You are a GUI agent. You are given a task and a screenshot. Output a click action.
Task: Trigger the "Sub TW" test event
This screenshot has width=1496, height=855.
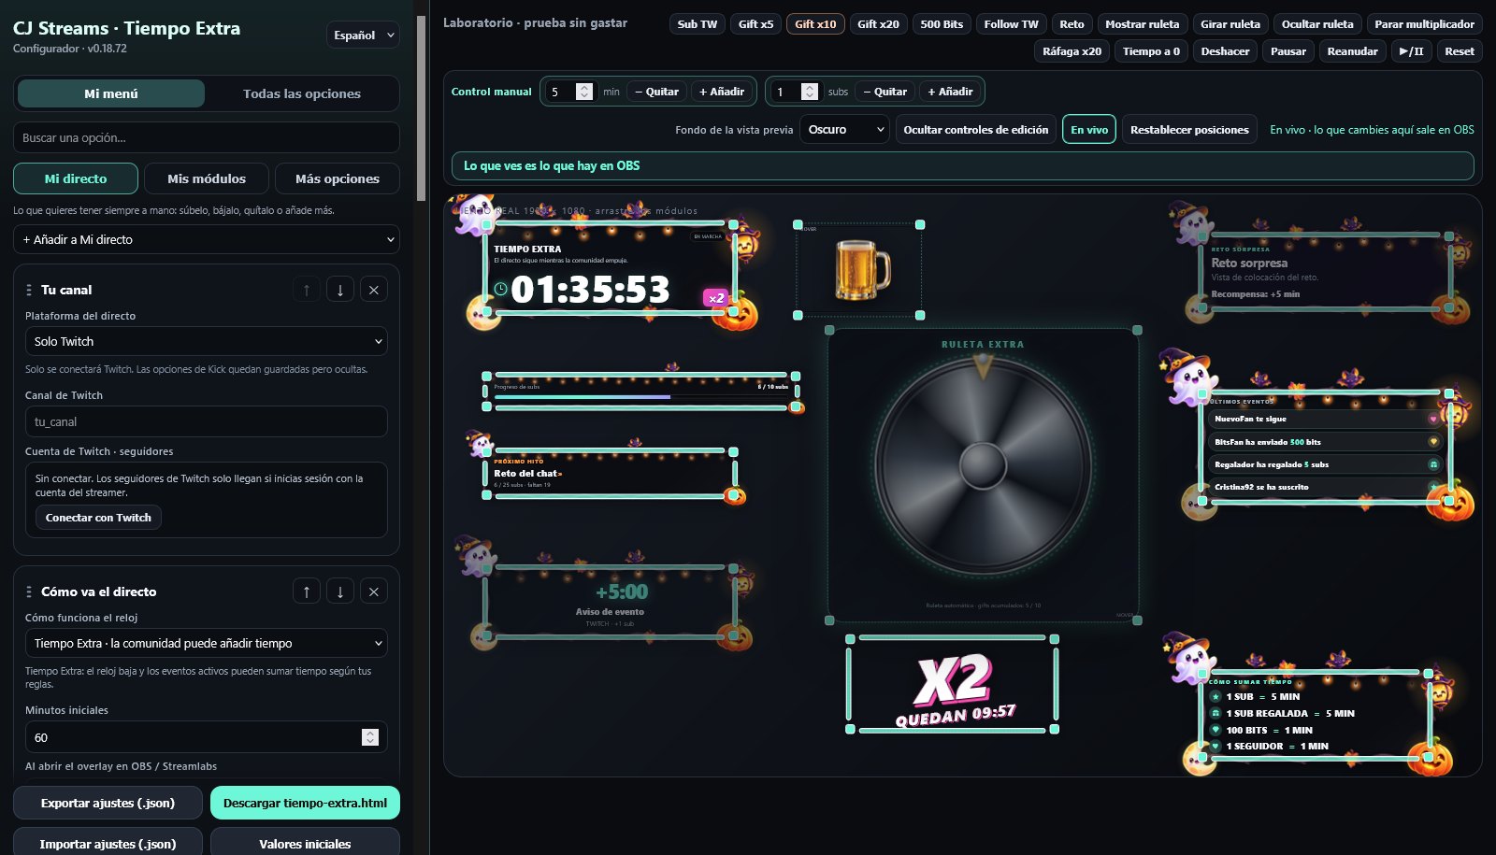(x=698, y=24)
